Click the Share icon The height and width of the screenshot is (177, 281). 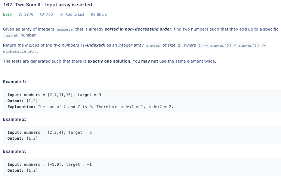point(93,15)
